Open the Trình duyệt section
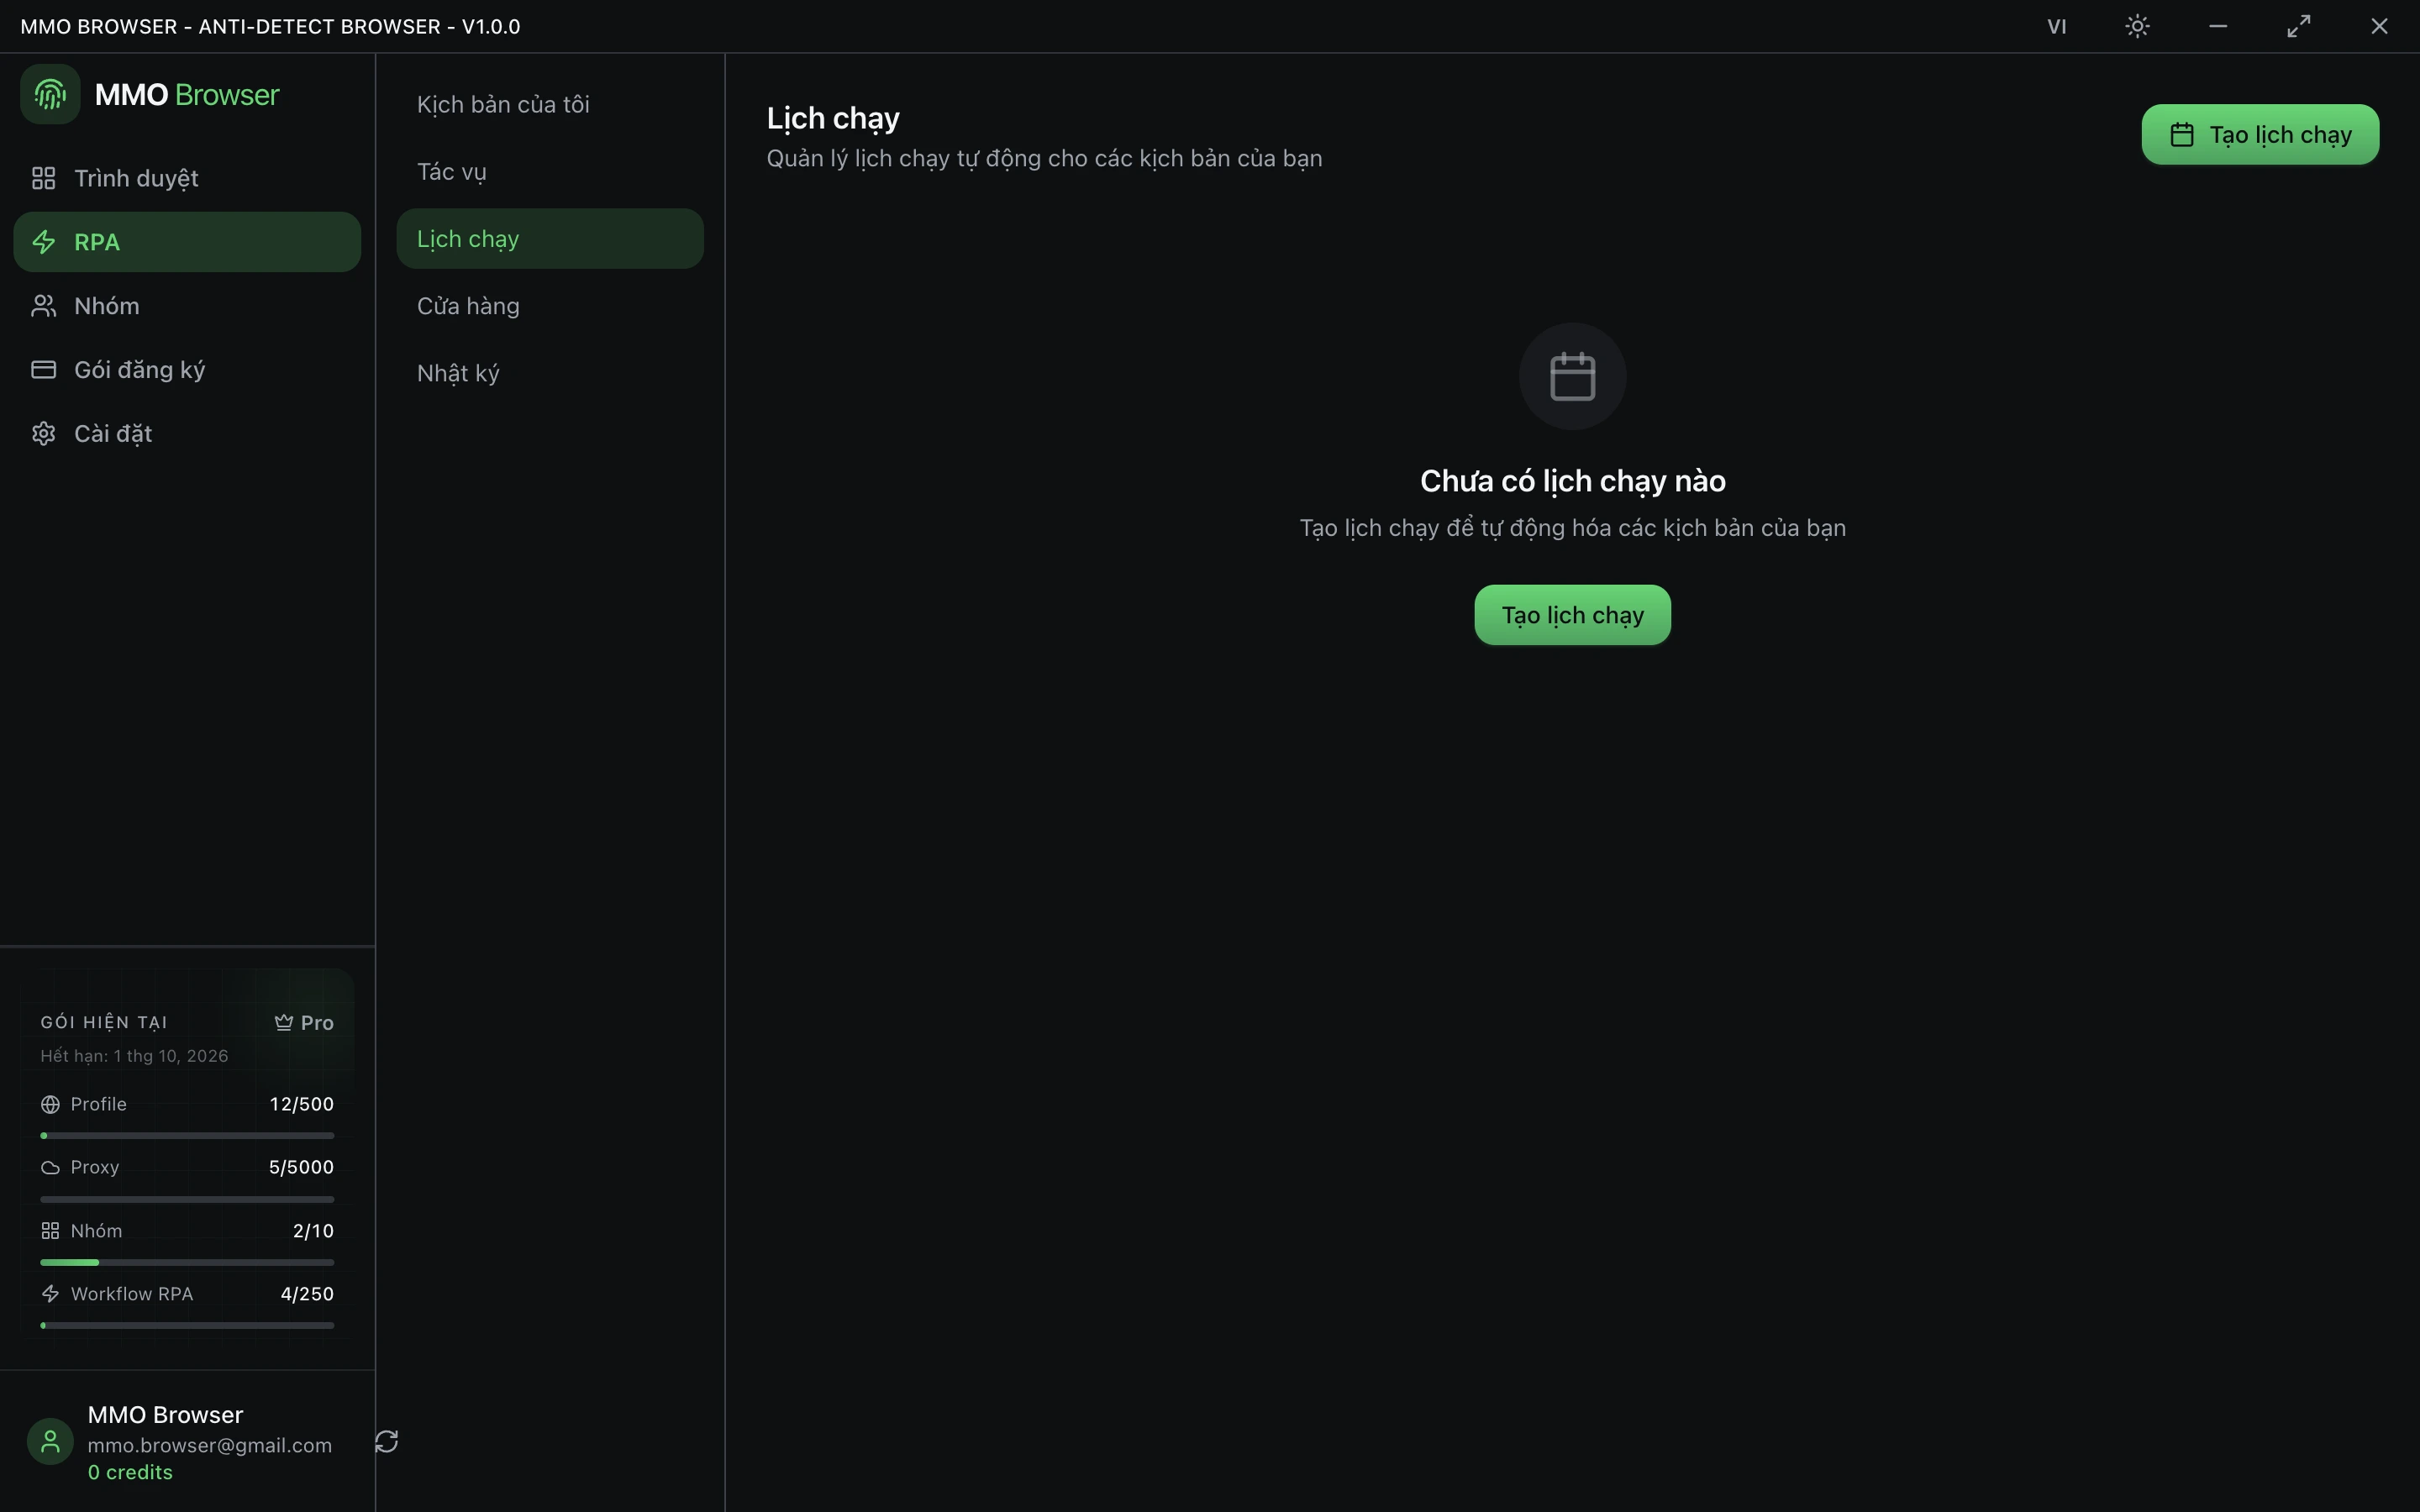 pos(187,178)
